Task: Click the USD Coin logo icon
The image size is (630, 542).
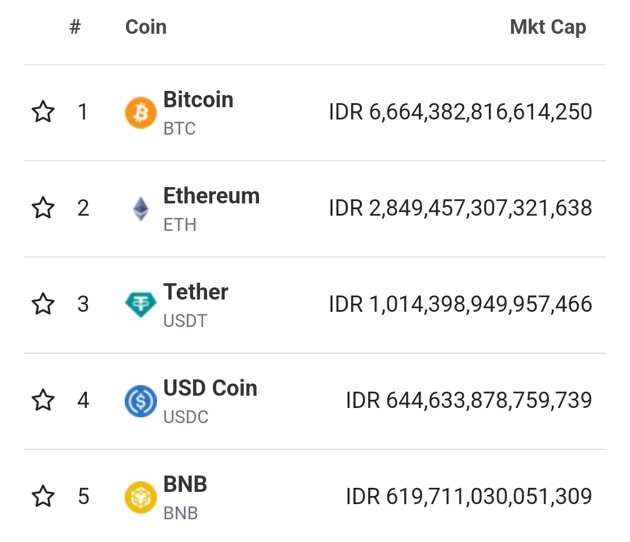Action: [x=141, y=401]
